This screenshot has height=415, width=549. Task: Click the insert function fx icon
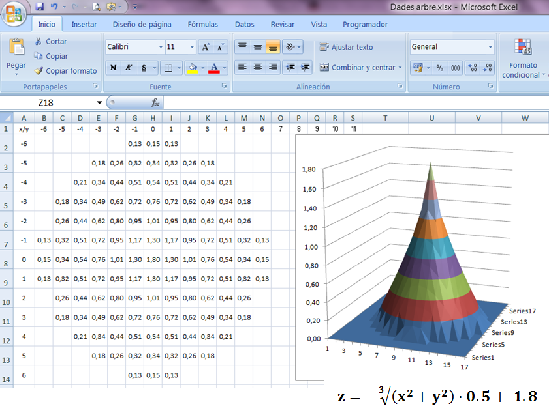155,102
